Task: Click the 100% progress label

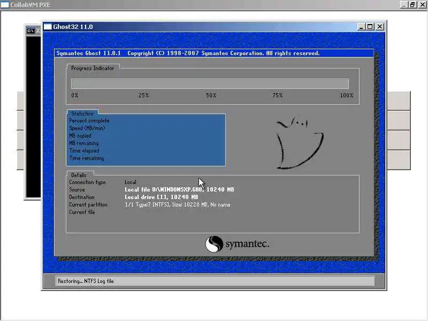Action: 346,95
